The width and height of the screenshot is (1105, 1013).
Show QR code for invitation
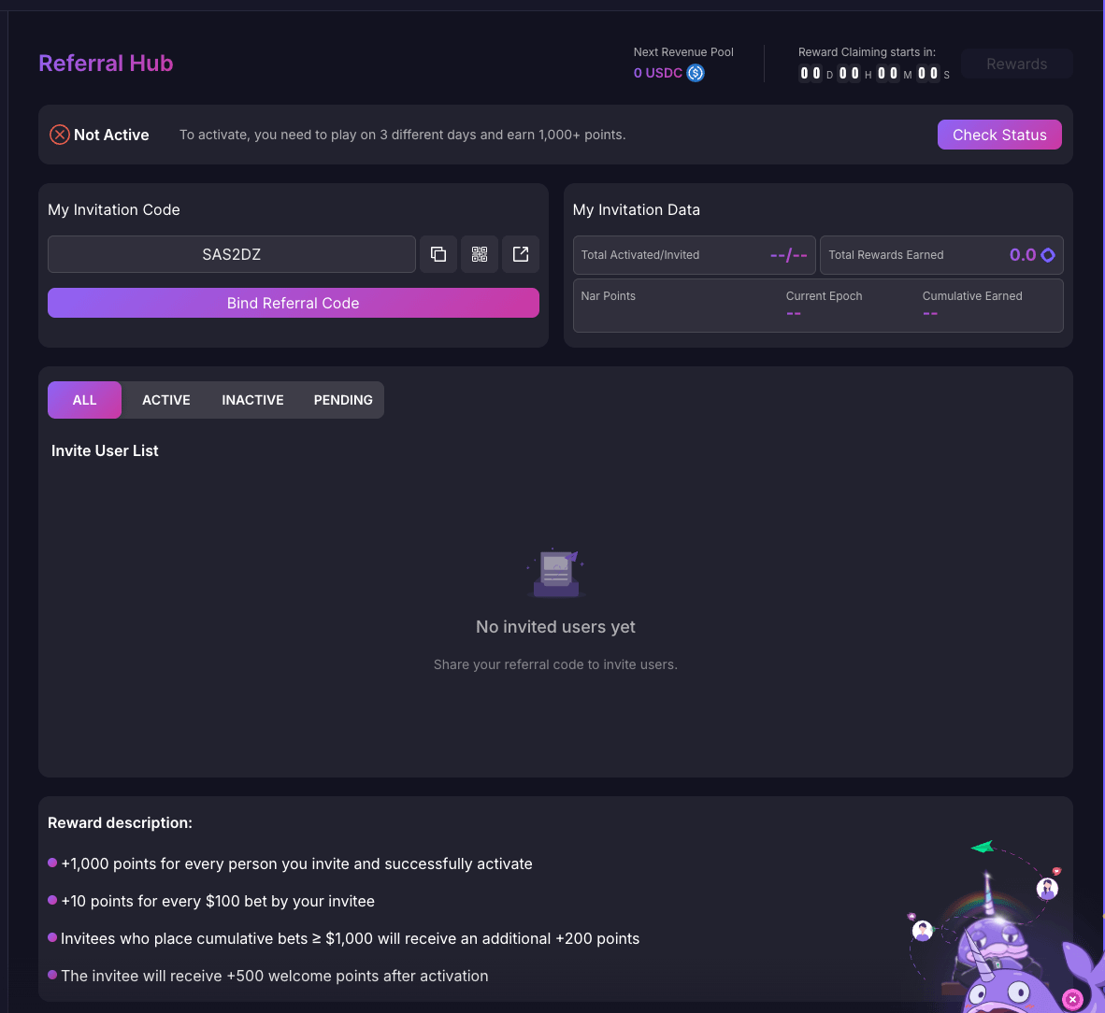coord(480,254)
